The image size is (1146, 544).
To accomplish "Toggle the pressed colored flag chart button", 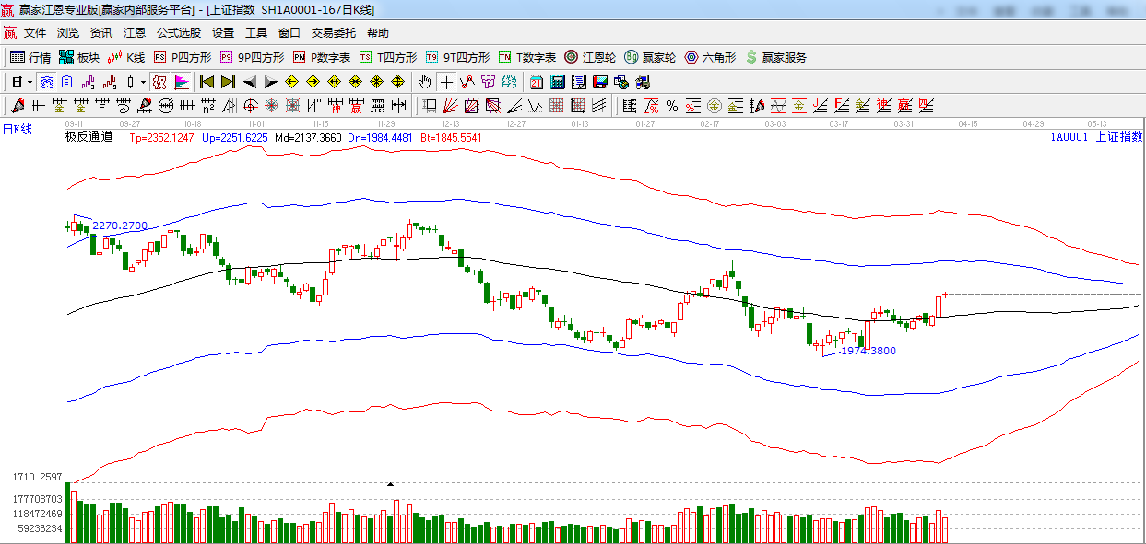I will tap(182, 82).
